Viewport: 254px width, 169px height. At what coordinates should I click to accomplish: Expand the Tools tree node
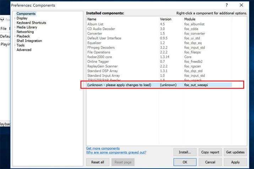point(15,45)
